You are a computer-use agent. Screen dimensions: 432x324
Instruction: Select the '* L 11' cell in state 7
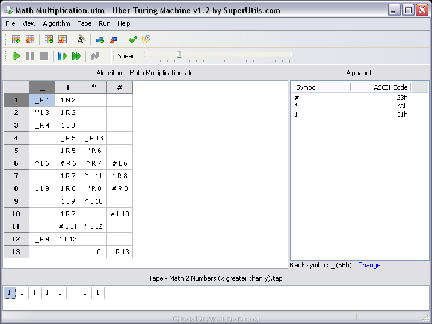94,176
